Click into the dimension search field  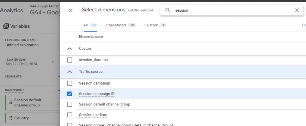coord(231,10)
